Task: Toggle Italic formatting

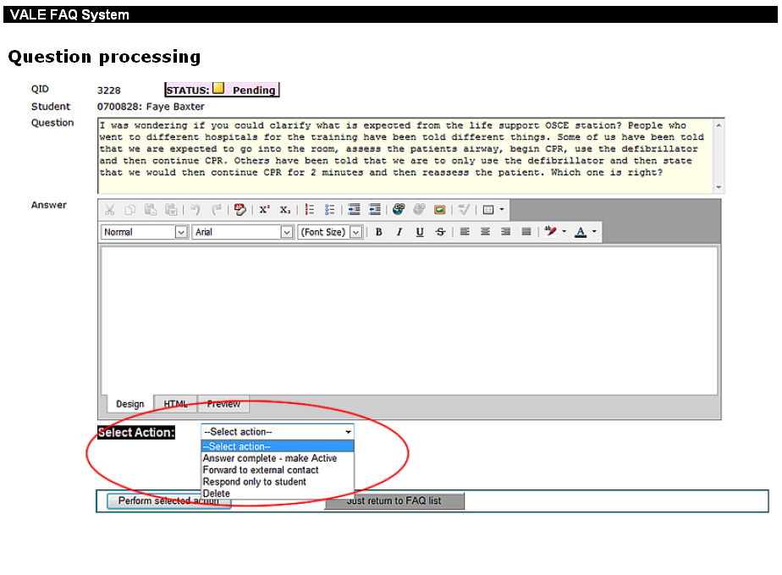Action: [399, 232]
